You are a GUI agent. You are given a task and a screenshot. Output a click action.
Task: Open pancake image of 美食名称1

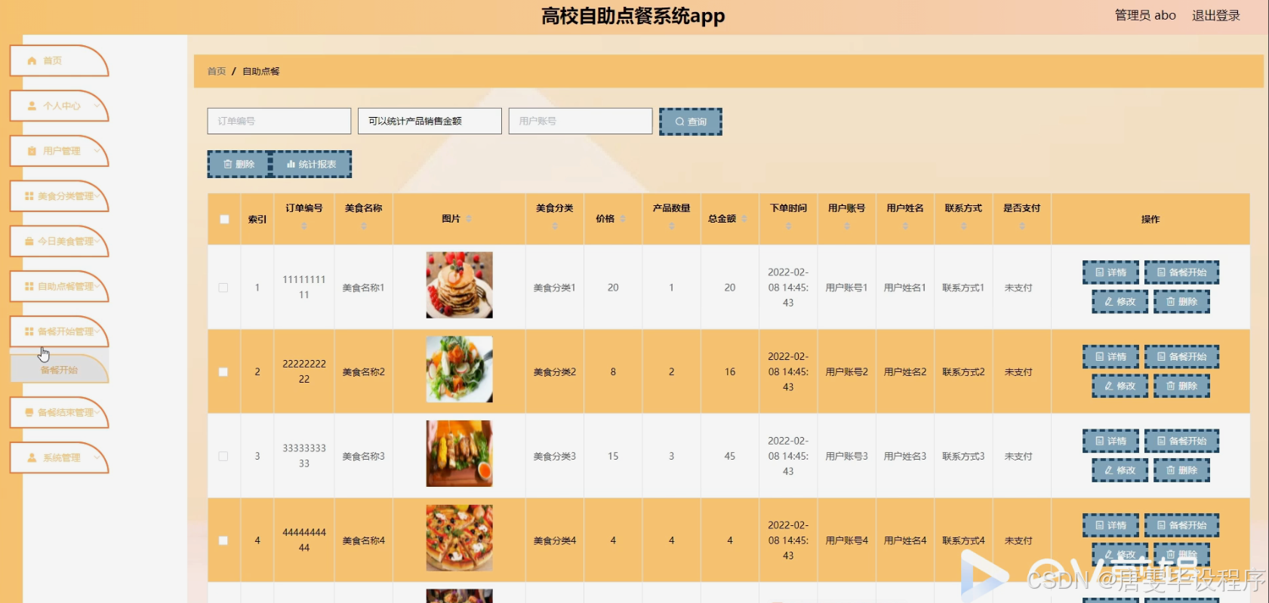coord(459,285)
